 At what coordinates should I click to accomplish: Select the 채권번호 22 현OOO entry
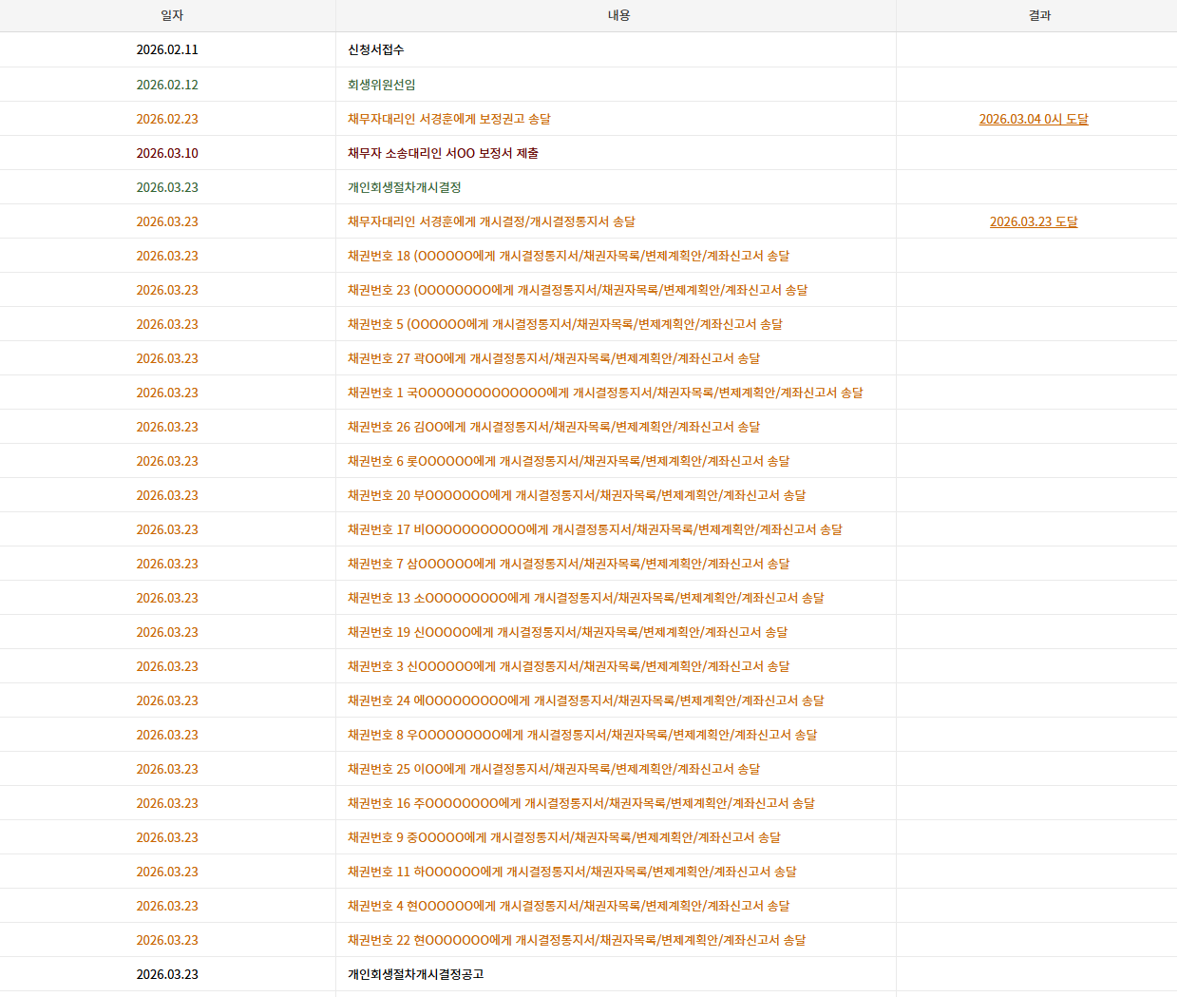point(576,940)
